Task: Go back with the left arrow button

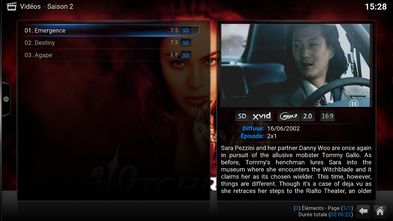Action: pos(363,211)
